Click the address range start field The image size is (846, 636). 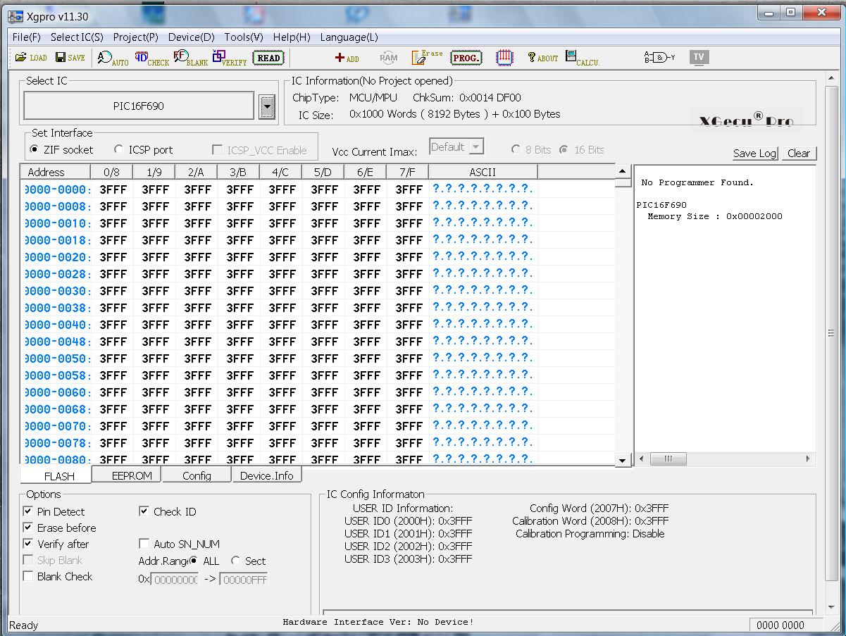175,580
